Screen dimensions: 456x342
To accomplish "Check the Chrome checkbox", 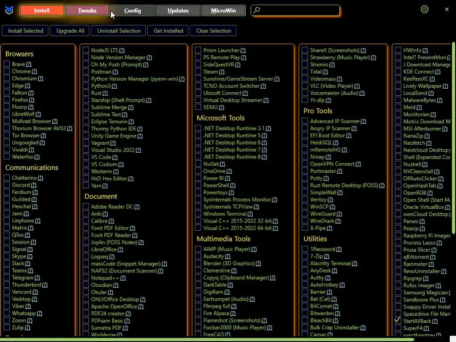I will (7, 71).
